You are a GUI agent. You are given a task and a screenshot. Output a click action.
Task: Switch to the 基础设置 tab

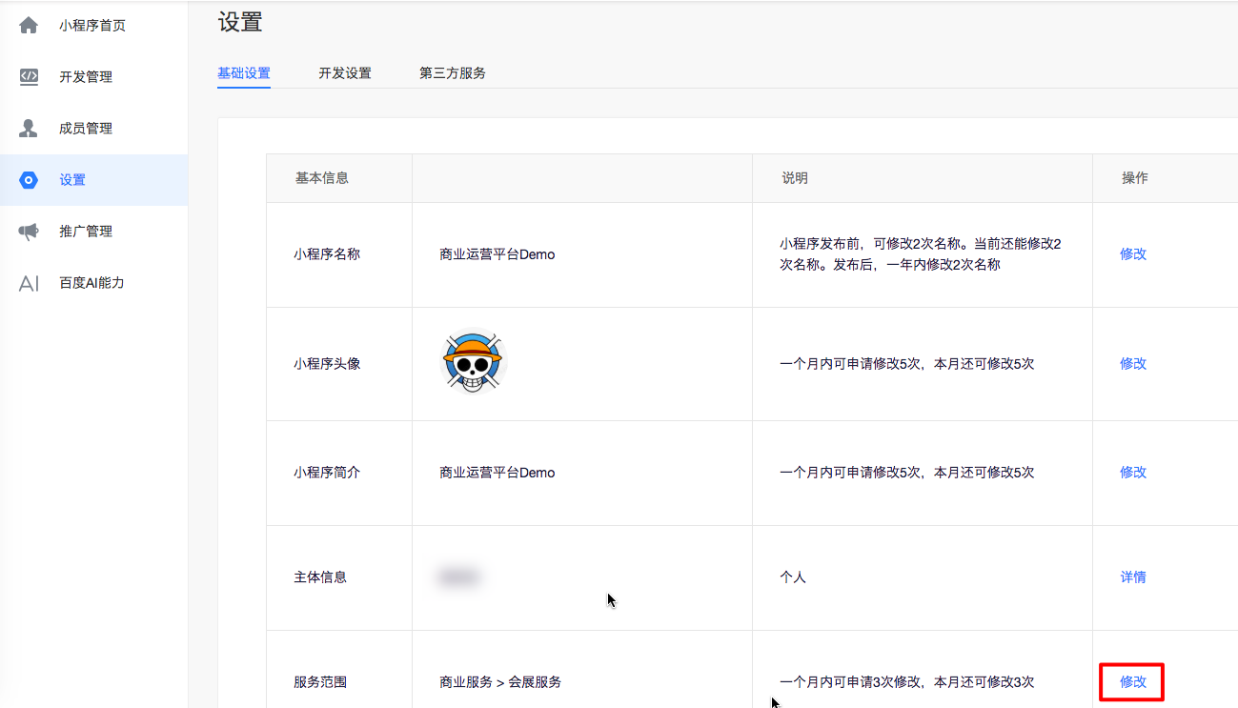click(x=244, y=73)
